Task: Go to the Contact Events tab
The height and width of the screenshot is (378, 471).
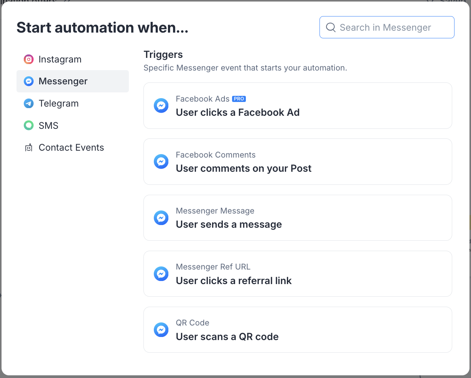Action: tap(71, 148)
